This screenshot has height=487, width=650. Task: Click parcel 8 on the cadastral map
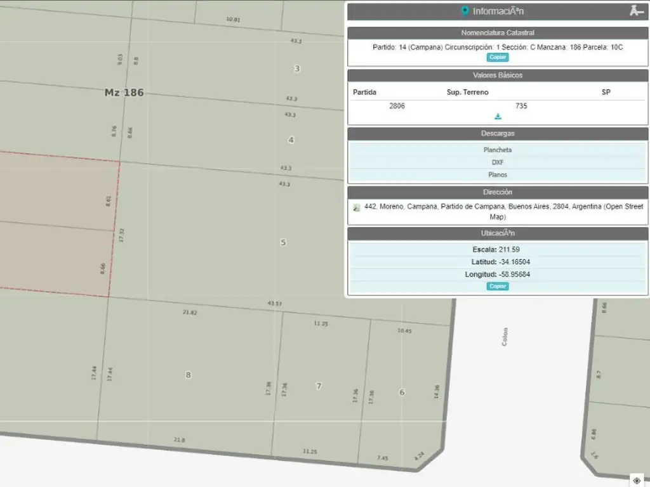188,375
